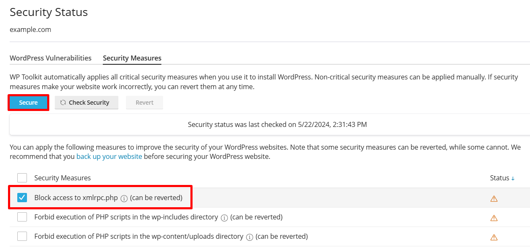Open info icon for xmlrpc.php measure

[x=124, y=198]
